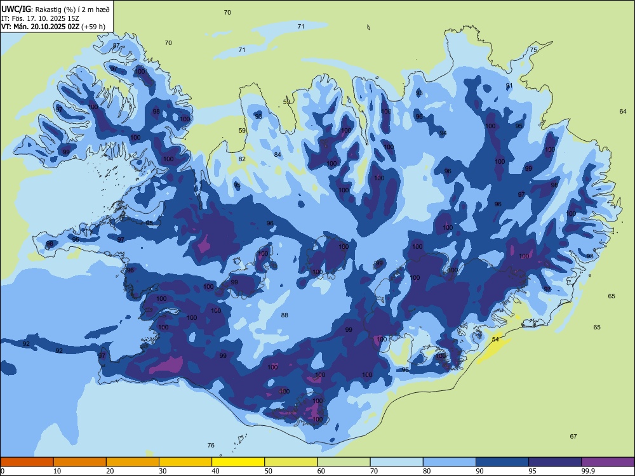Click the pale blue 70–80 legend swatch

point(396,462)
